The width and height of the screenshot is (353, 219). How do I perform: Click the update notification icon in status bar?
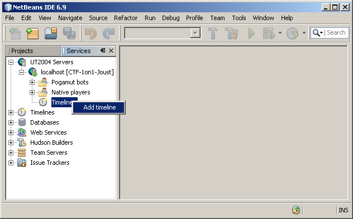pyautogui.click(x=296, y=210)
